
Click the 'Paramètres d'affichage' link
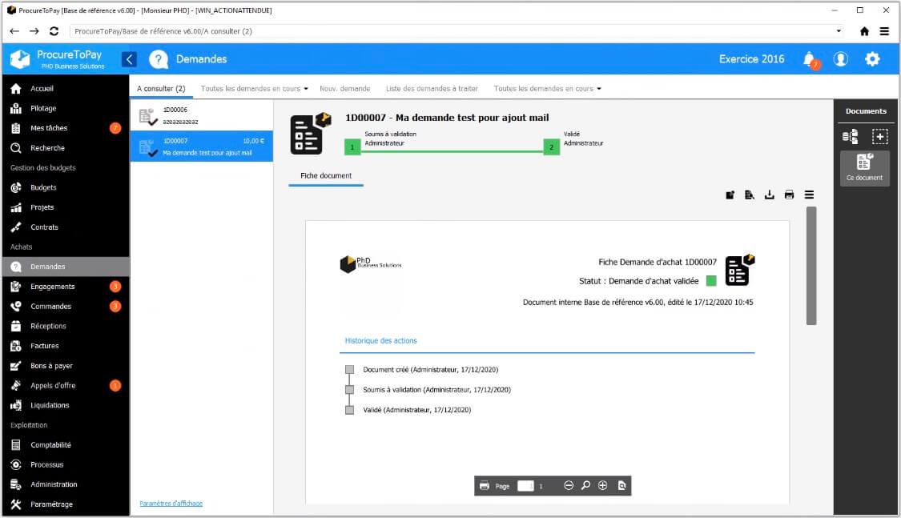click(171, 504)
